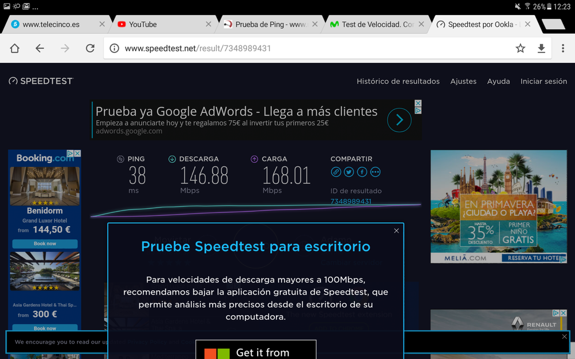Select Iniciar sesión

543,81
